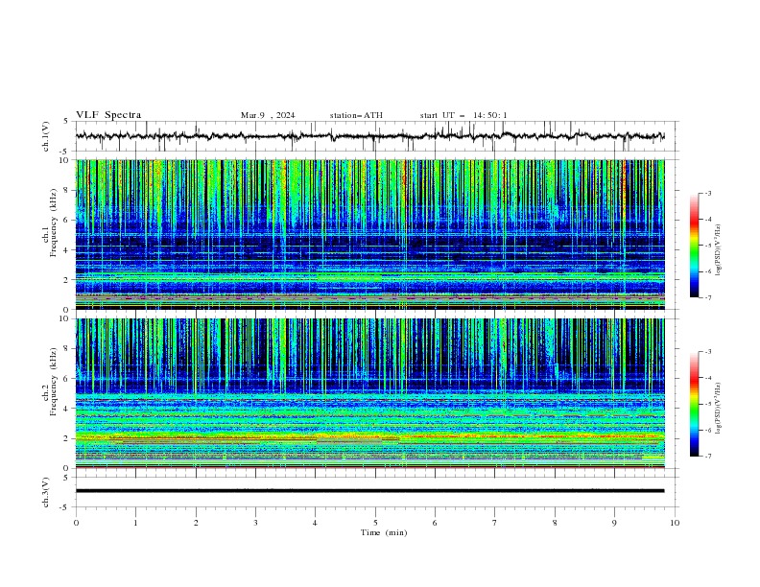The image size is (760, 587).
Task: Click the 'start UT = 14:50:1' label
Action: point(463,115)
